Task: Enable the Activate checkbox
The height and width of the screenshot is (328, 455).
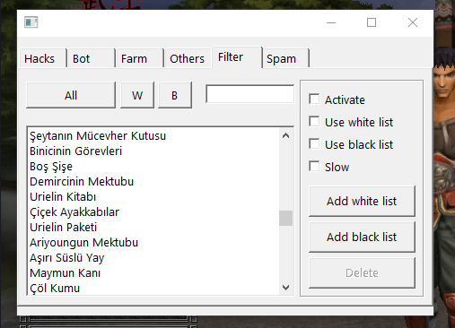Action: coord(314,99)
